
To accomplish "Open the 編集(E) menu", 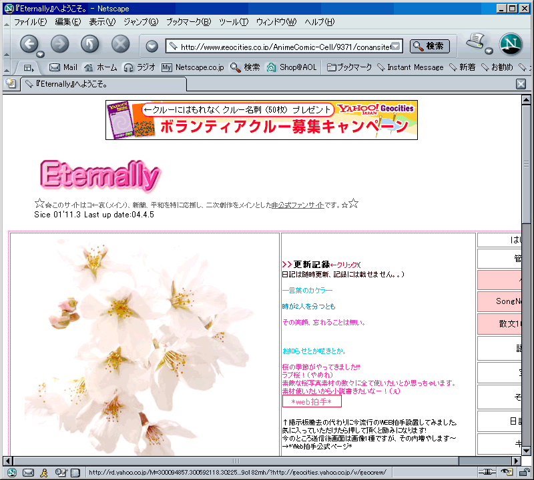I will [x=68, y=22].
